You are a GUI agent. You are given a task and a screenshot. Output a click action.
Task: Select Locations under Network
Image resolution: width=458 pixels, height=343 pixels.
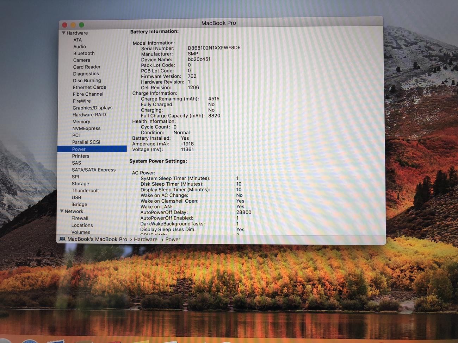[82, 226]
